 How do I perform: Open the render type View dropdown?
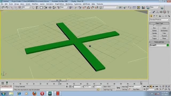point(155,7)
